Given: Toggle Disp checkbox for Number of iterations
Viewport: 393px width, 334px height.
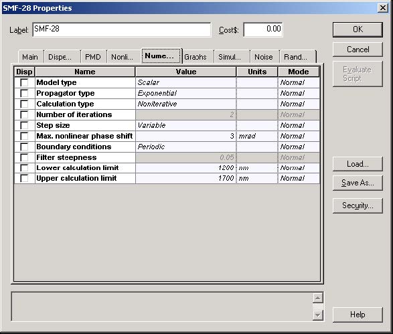Looking at the screenshot, I should [24, 114].
